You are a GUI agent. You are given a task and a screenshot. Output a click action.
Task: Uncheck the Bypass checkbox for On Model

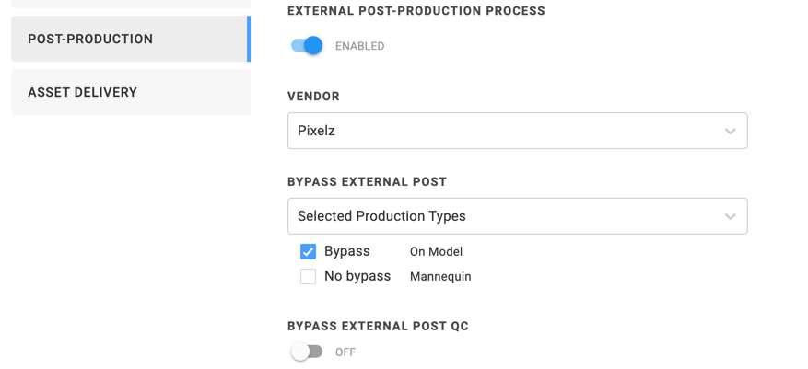(x=308, y=251)
